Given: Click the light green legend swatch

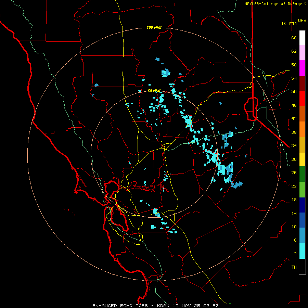Looking at the screenshot, I should [x=302, y=190].
